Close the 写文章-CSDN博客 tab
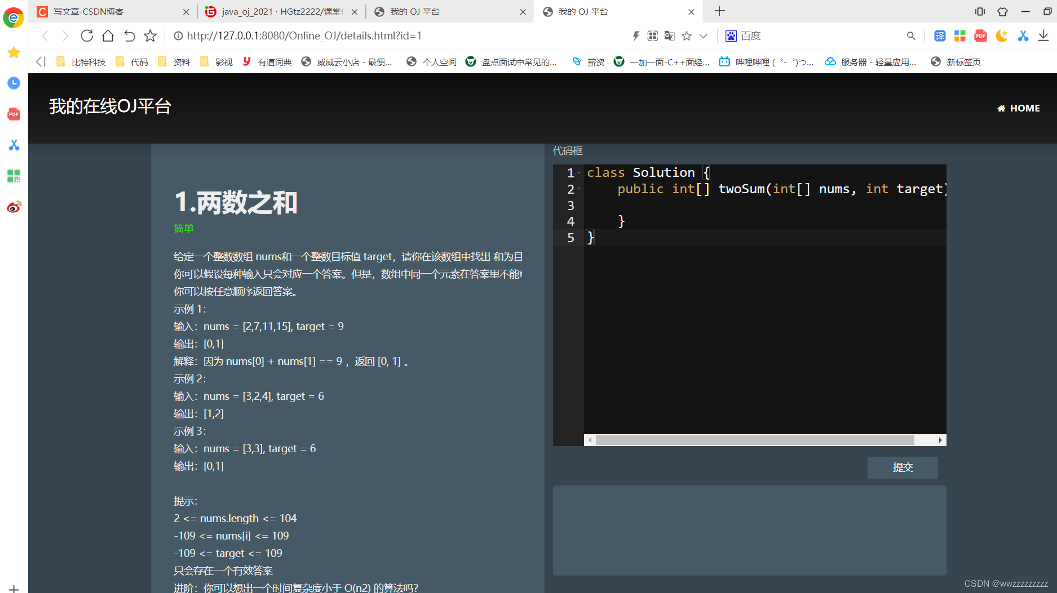 [186, 12]
